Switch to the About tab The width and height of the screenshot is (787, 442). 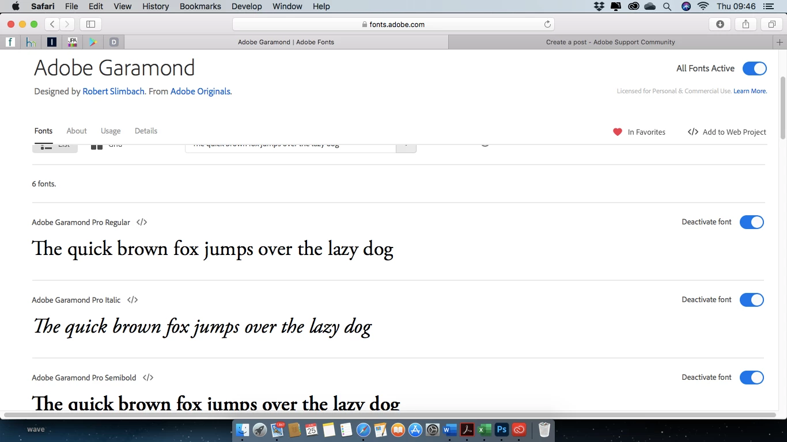click(x=77, y=131)
